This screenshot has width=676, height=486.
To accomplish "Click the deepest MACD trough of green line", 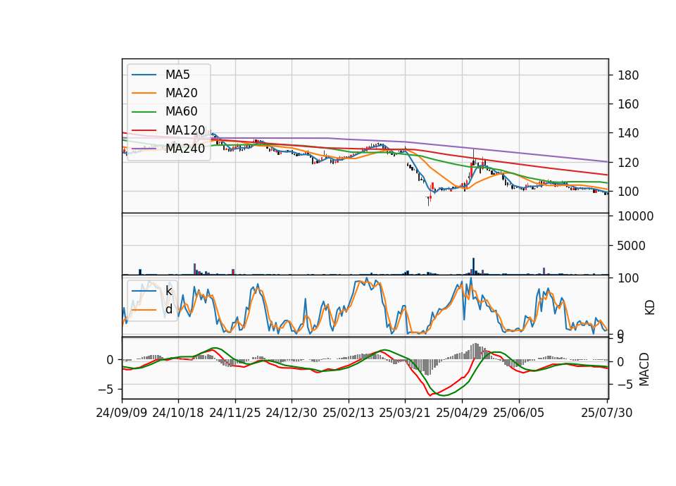I will (x=444, y=395).
